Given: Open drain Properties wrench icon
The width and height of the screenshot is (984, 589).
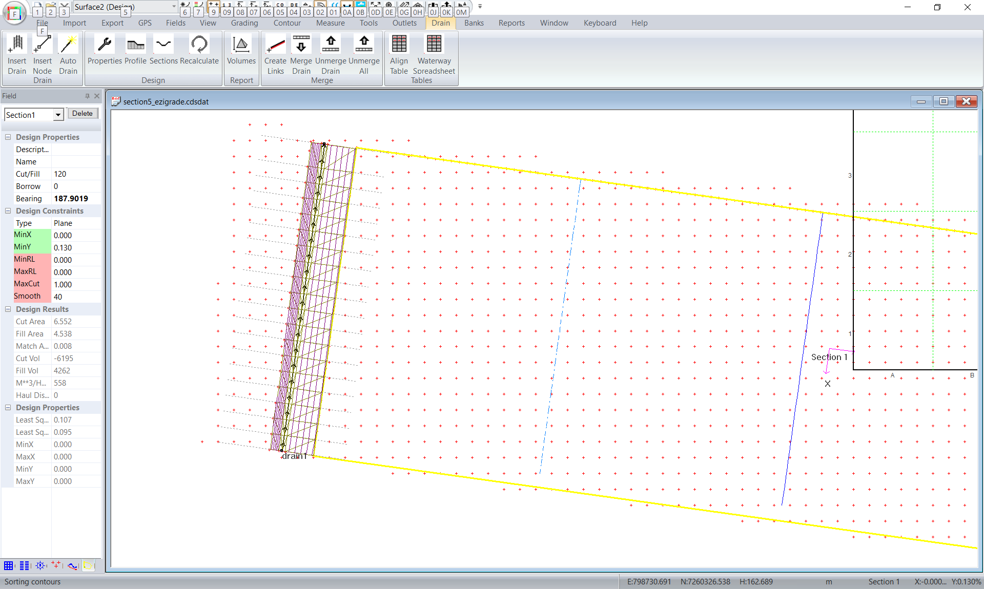Looking at the screenshot, I should [105, 45].
